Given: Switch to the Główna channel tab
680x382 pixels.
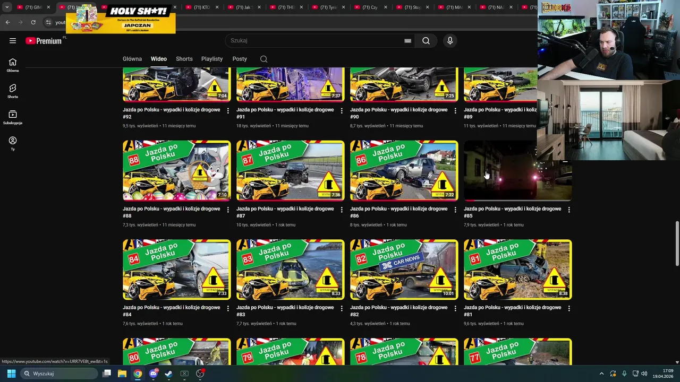Looking at the screenshot, I should pyautogui.click(x=132, y=59).
